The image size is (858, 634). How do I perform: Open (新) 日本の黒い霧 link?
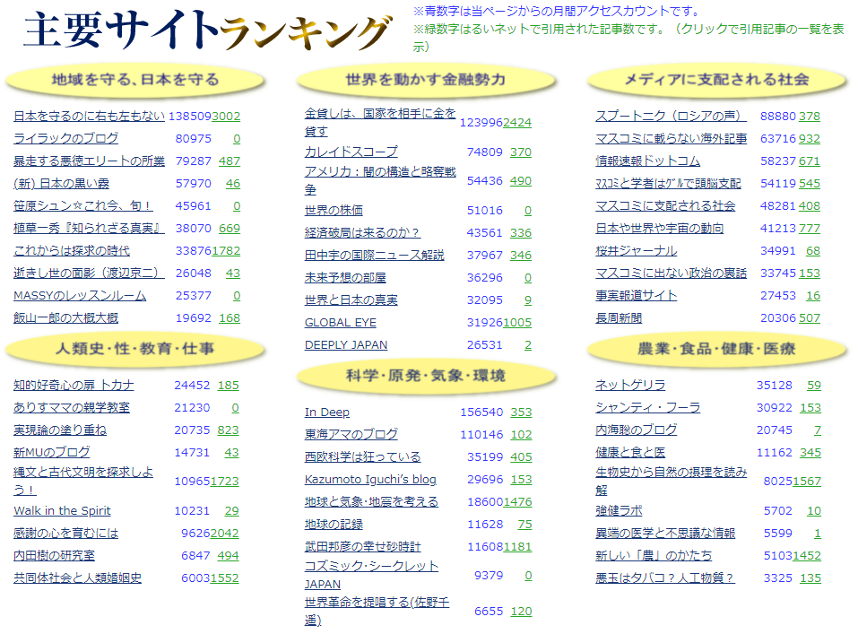point(61,184)
